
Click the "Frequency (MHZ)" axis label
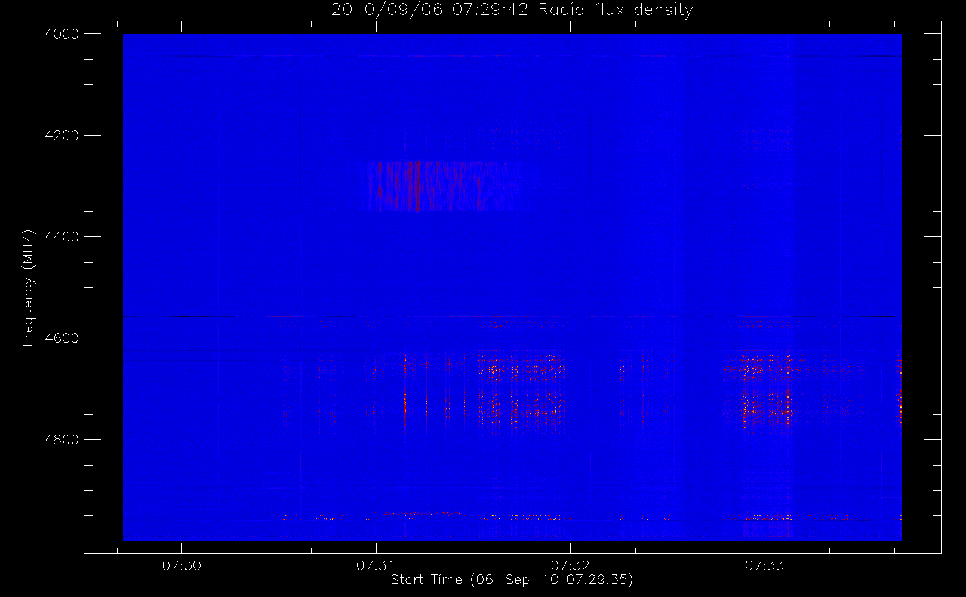[27, 288]
